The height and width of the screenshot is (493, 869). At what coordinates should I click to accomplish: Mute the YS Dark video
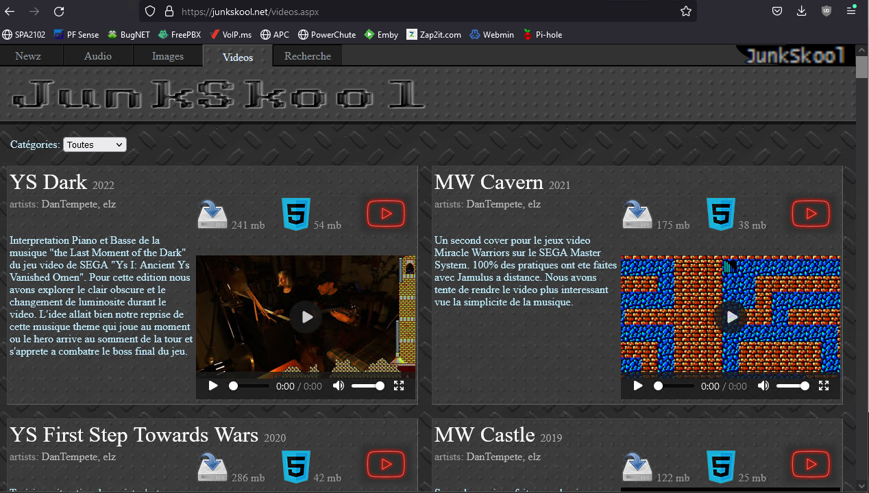tap(338, 386)
